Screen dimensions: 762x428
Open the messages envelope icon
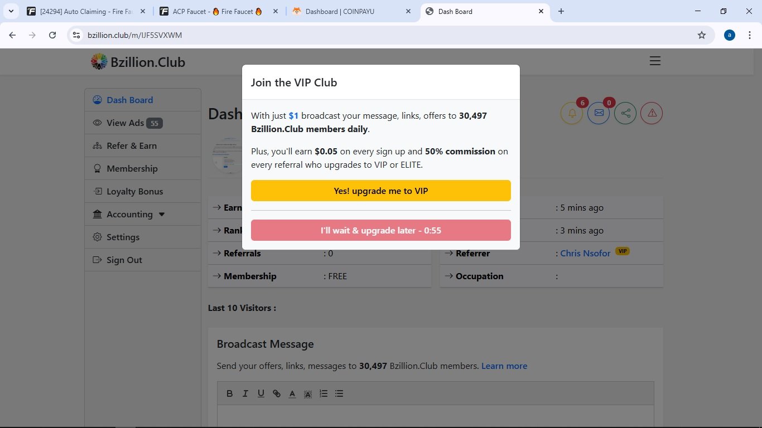click(599, 113)
